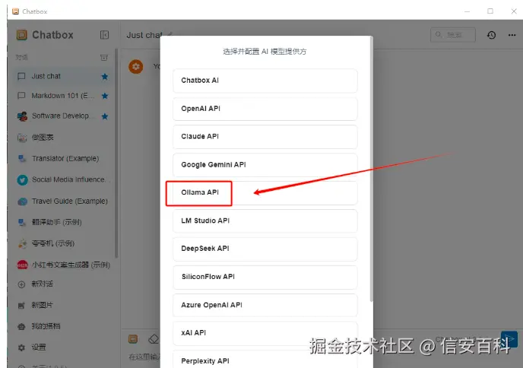Image resolution: width=523 pixels, height=368 pixels.
Task: Open Social Media Influencer conversation
Action: (62, 180)
